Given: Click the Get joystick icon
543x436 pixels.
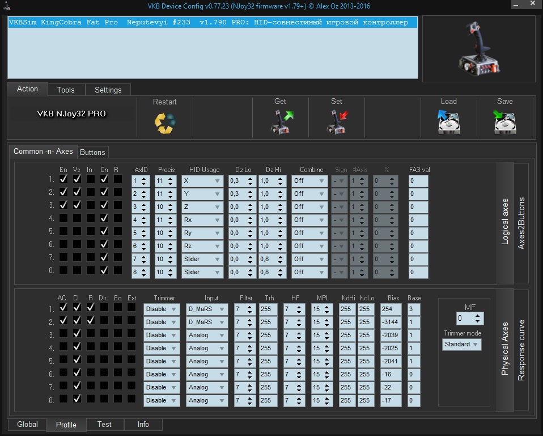Looking at the screenshot, I should pos(281,122).
